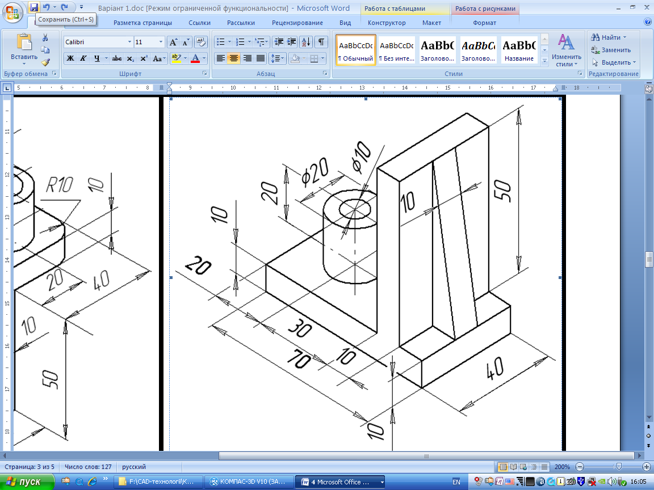Click Заменить button
Image resolution: width=654 pixels, height=490 pixels.
pyautogui.click(x=611, y=50)
